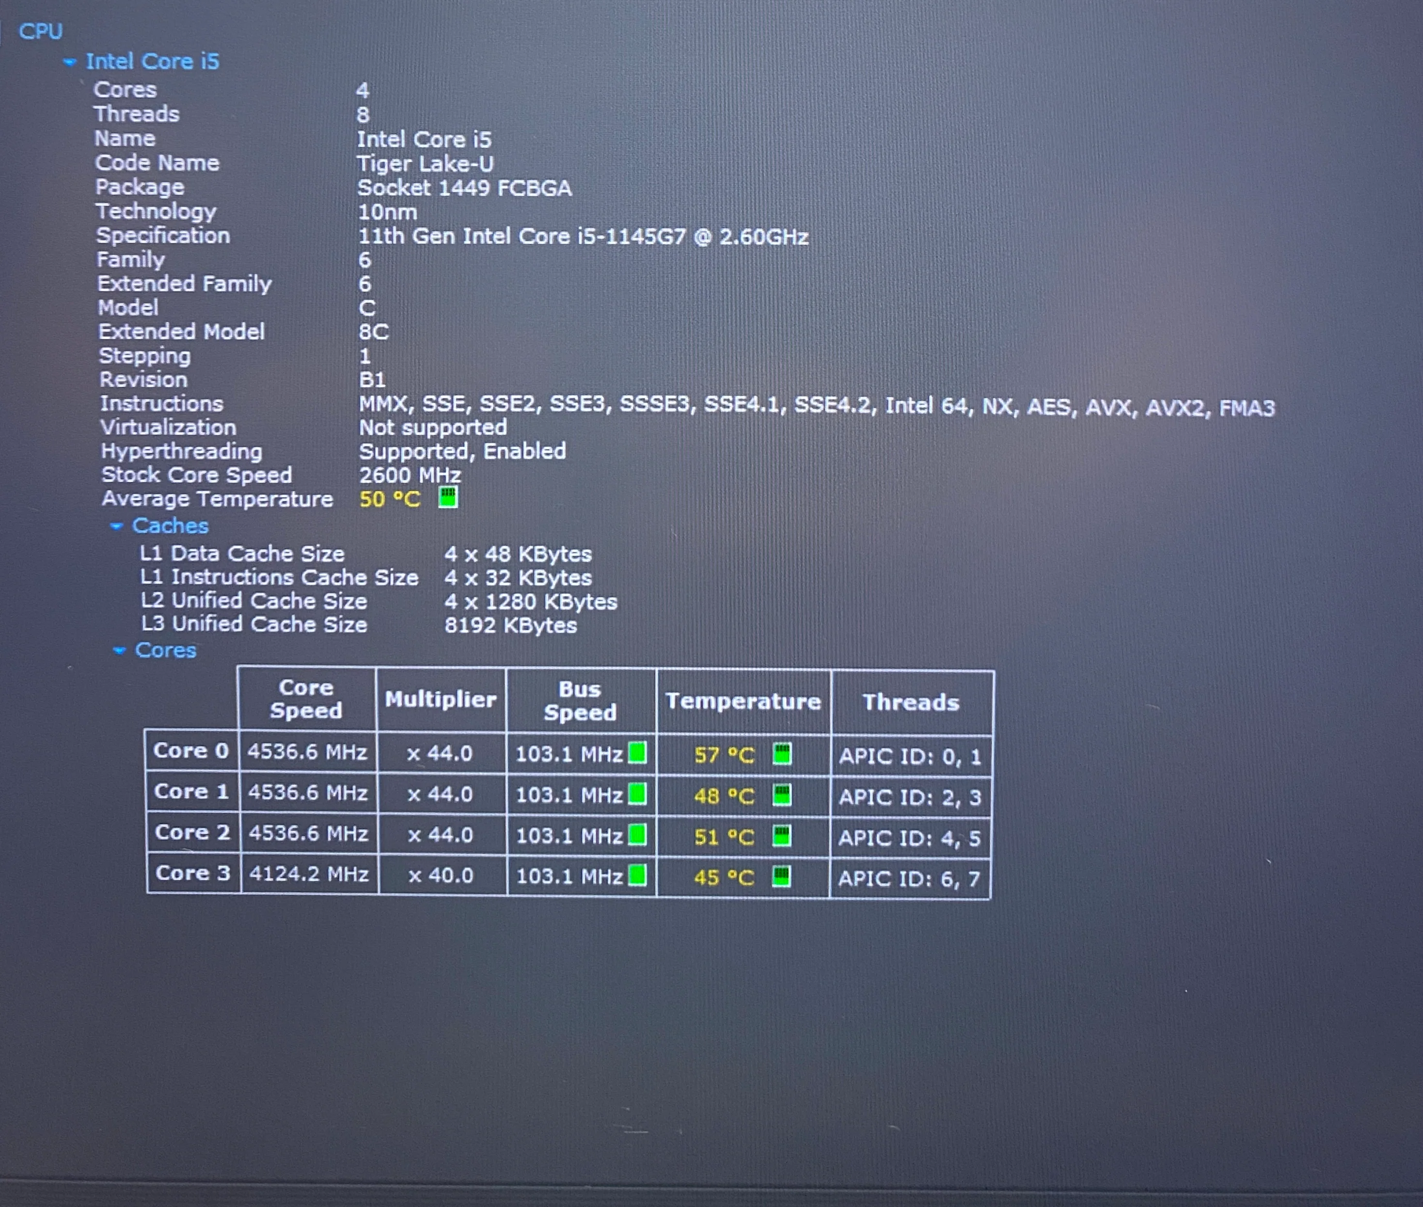Click green square beside Core 2 bus speed
This screenshot has width=1423, height=1207.
(638, 835)
